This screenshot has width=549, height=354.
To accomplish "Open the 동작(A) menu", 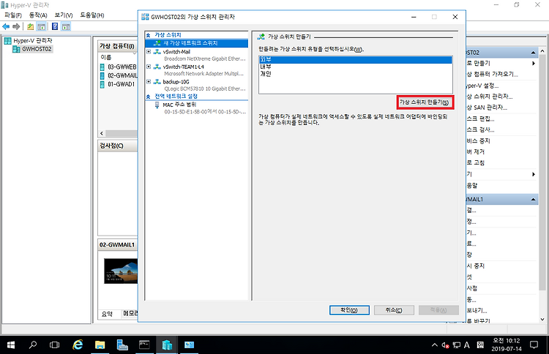I will (x=38, y=15).
